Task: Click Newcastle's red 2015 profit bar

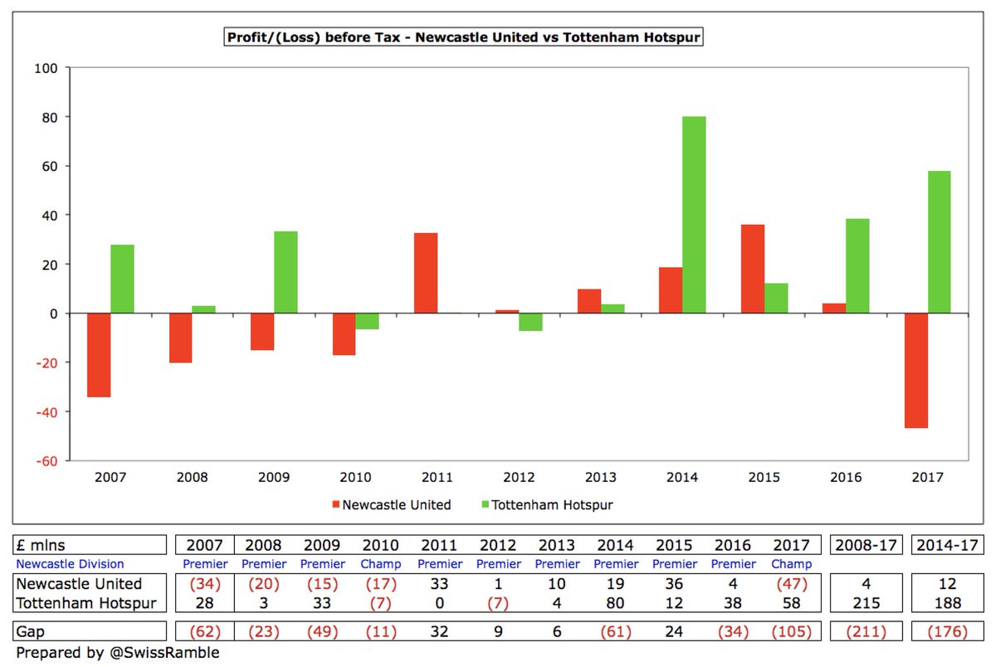Action: click(x=752, y=269)
